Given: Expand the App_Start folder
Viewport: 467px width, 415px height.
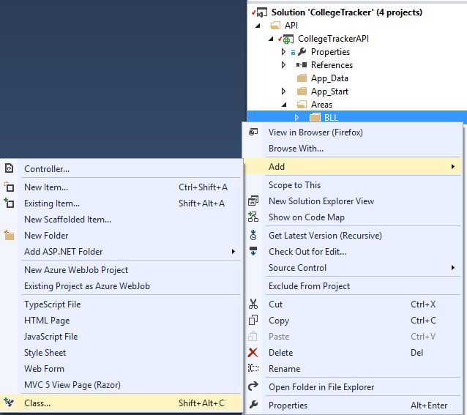Looking at the screenshot, I should [x=283, y=91].
